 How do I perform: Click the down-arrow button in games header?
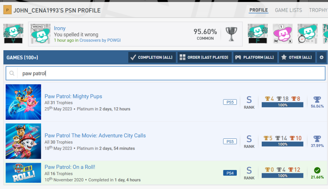[321, 57]
